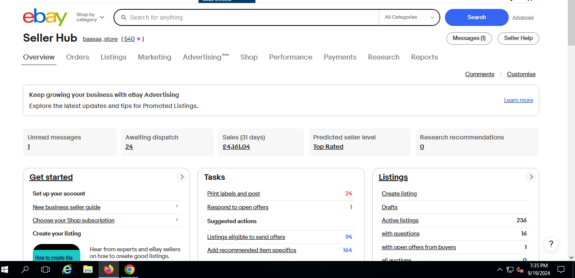This screenshot has height=278, width=575.
Task: View Sales (31 days) amount £4,161.04
Action: click(236, 147)
